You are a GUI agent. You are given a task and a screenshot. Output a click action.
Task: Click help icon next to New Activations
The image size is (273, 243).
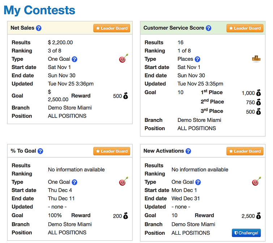click(188, 151)
